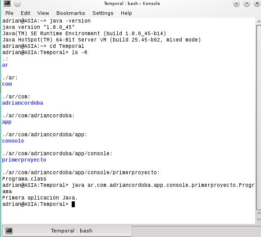Close the Konsole window

pos(257,3)
